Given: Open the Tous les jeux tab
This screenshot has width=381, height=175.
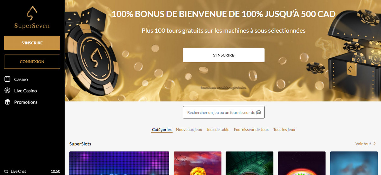Looking at the screenshot, I should [x=284, y=130].
